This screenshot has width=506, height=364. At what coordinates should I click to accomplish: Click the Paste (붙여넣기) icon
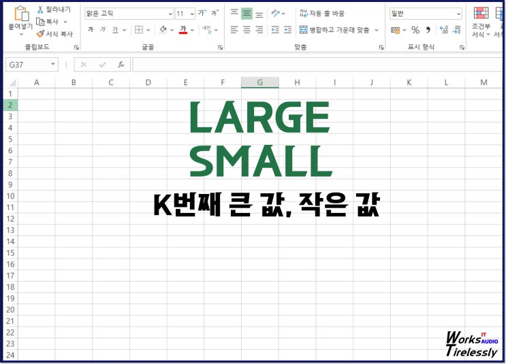click(x=22, y=14)
